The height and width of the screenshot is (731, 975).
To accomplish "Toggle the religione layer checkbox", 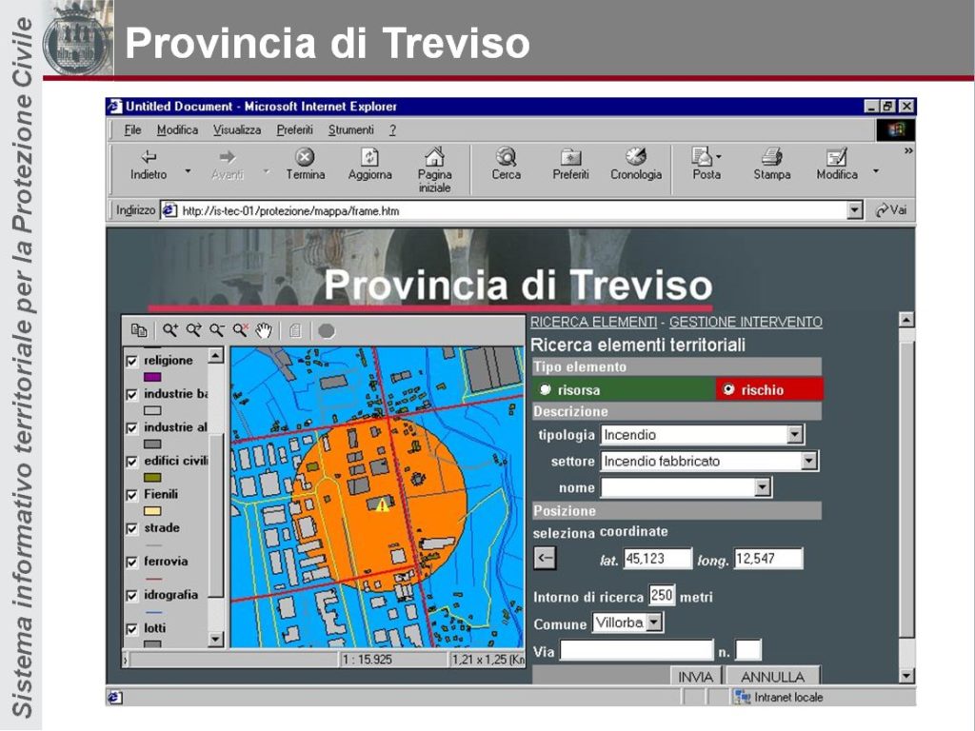I will (131, 361).
